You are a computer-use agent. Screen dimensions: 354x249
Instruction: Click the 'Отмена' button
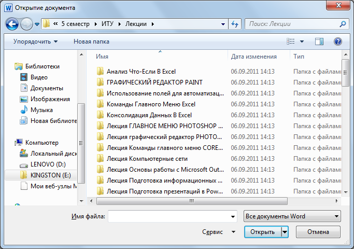click(x=318, y=232)
